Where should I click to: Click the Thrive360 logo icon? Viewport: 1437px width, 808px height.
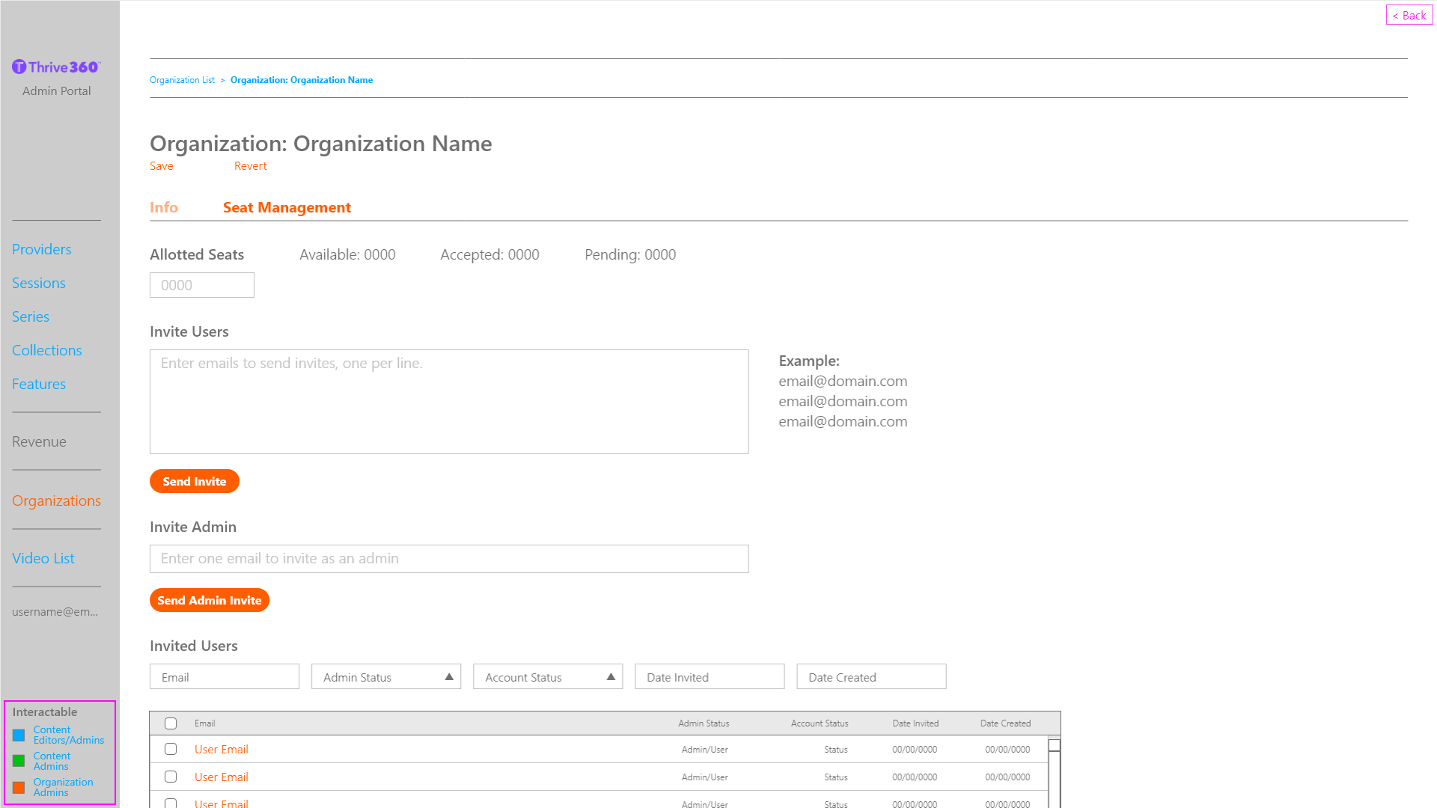(x=19, y=67)
